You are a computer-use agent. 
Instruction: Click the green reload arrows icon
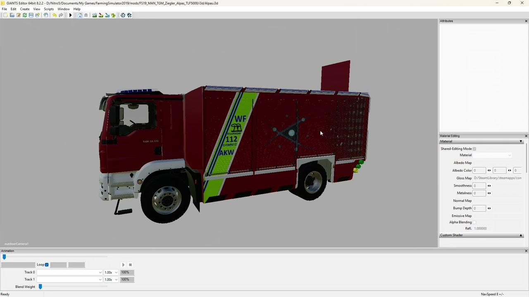25,15
